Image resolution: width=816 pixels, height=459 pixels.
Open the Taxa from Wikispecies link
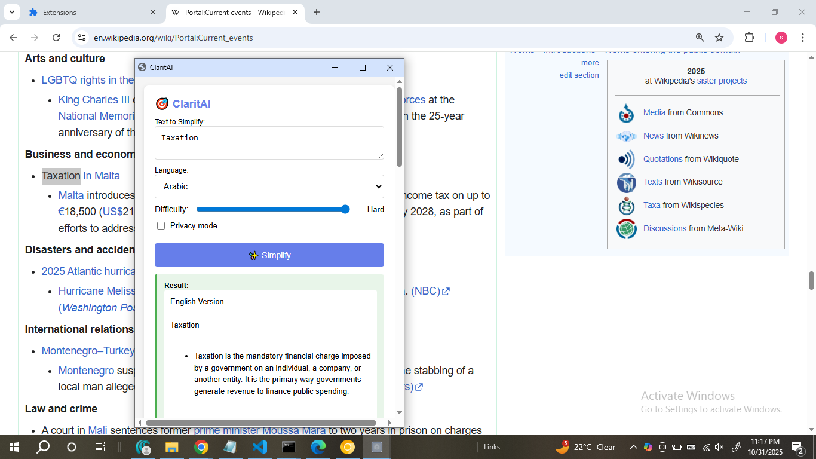[x=652, y=205]
